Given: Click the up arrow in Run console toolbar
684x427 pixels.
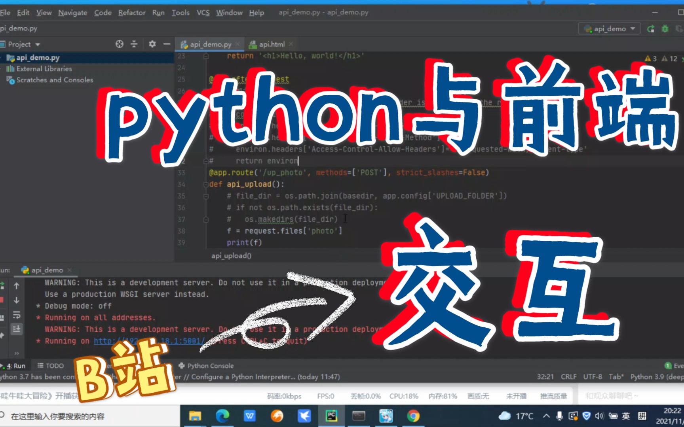Looking at the screenshot, I should click(x=17, y=285).
